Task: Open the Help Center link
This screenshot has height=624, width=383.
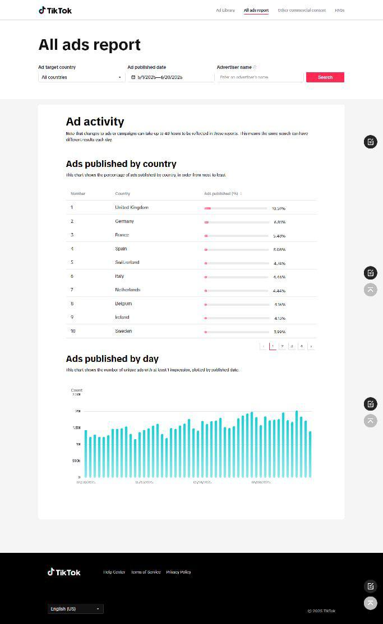Action: coord(114,572)
